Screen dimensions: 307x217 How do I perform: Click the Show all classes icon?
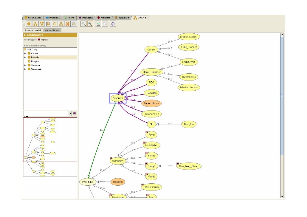48,24
